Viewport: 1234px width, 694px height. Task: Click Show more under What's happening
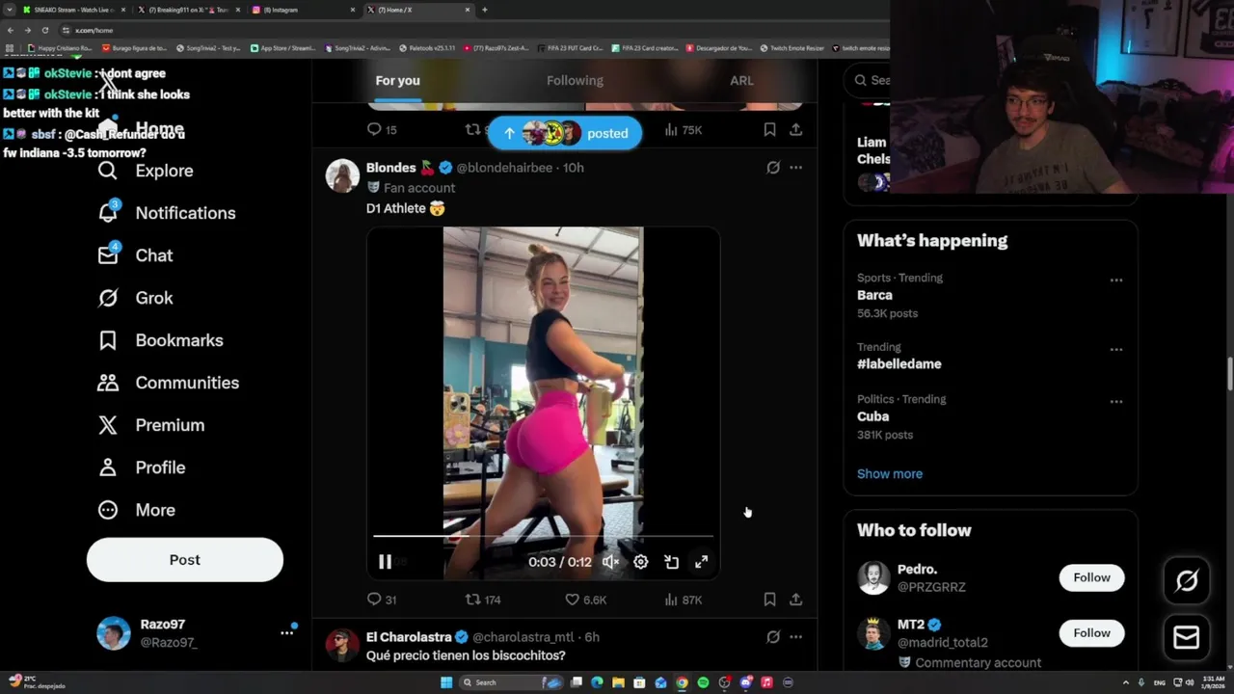pos(890,473)
